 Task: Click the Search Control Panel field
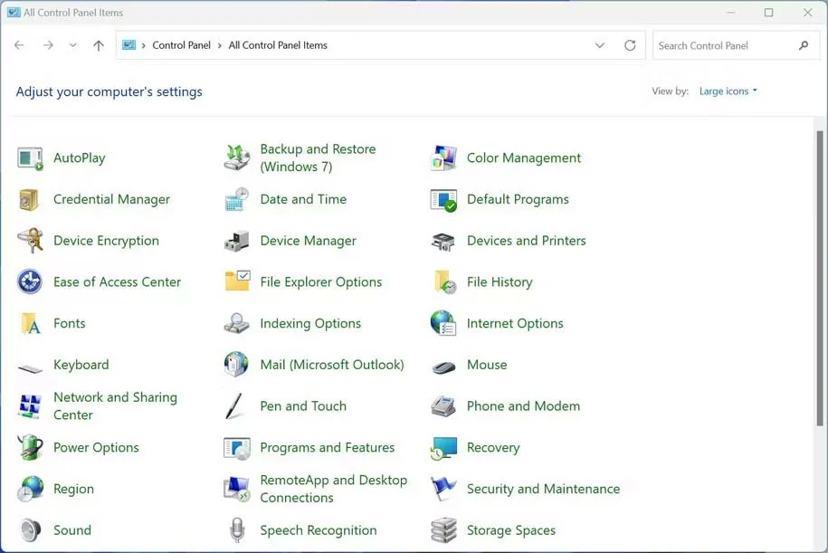724,45
